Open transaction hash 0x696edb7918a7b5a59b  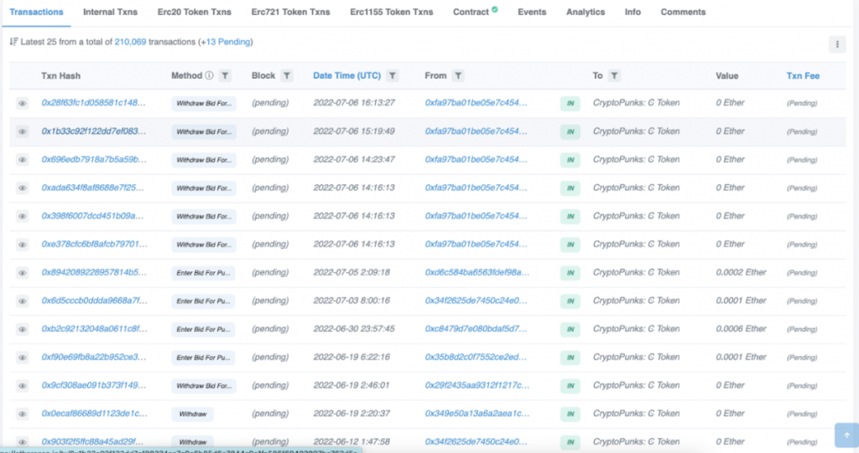point(94,160)
